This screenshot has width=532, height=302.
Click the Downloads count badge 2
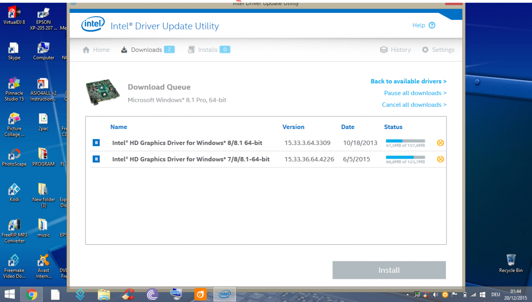point(169,49)
